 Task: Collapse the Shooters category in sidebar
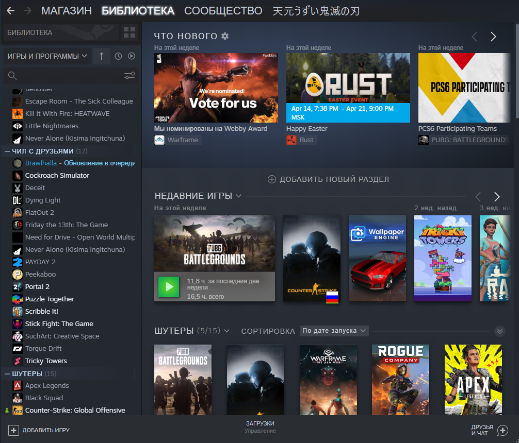pos(7,373)
